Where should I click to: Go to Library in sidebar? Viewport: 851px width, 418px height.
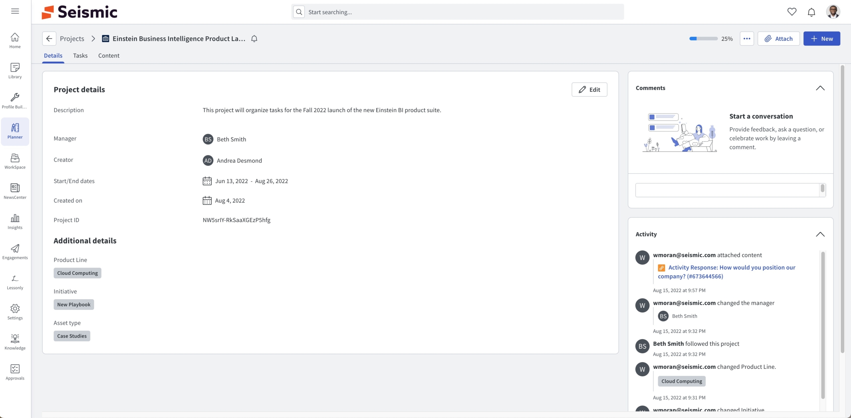coord(15,71)
